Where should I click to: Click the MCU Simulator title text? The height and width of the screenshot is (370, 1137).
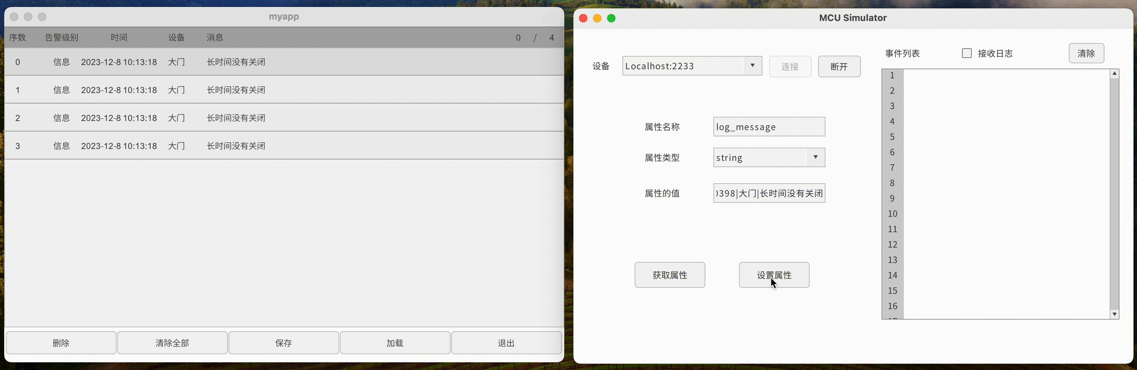click(853, 17)
